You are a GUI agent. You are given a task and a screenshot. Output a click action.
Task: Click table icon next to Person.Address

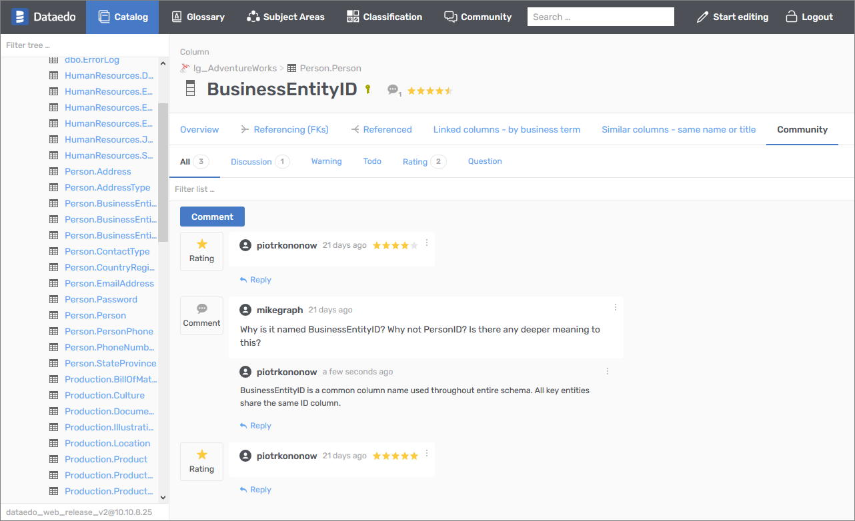pyautogui.click(x=54, y=171)
